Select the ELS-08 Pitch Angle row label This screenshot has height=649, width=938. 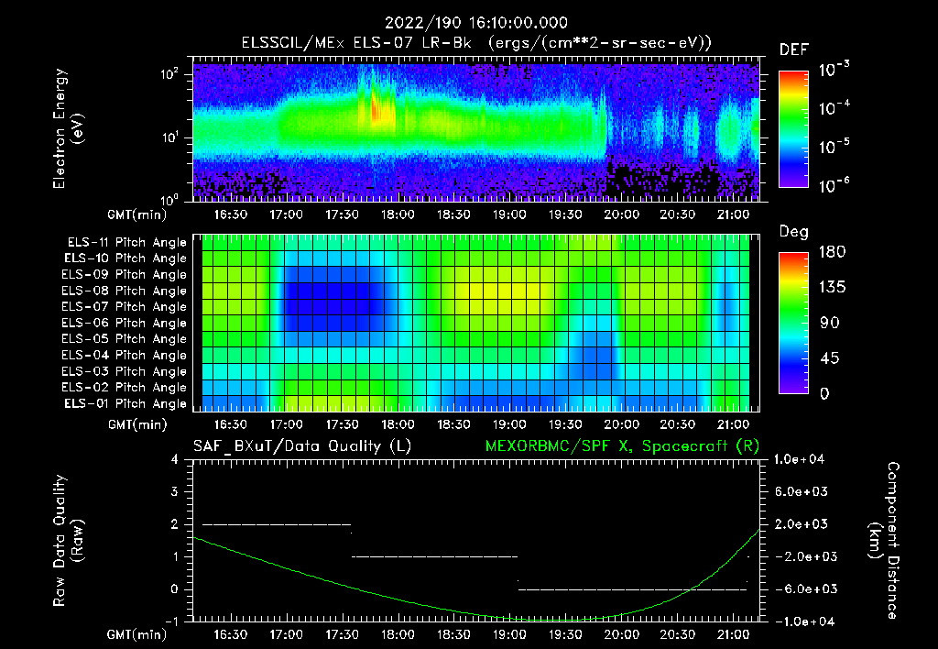click(125, 291)
